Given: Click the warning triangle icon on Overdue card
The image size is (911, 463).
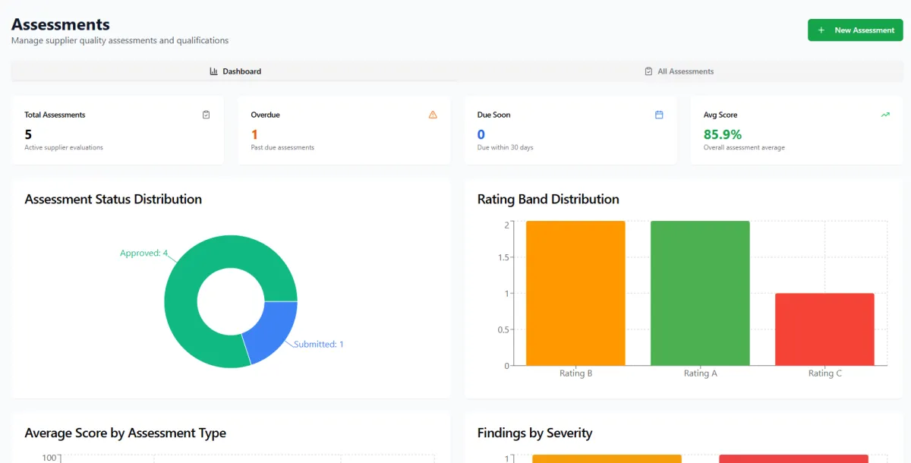Looking at the screenshot, I should [433, 115].
